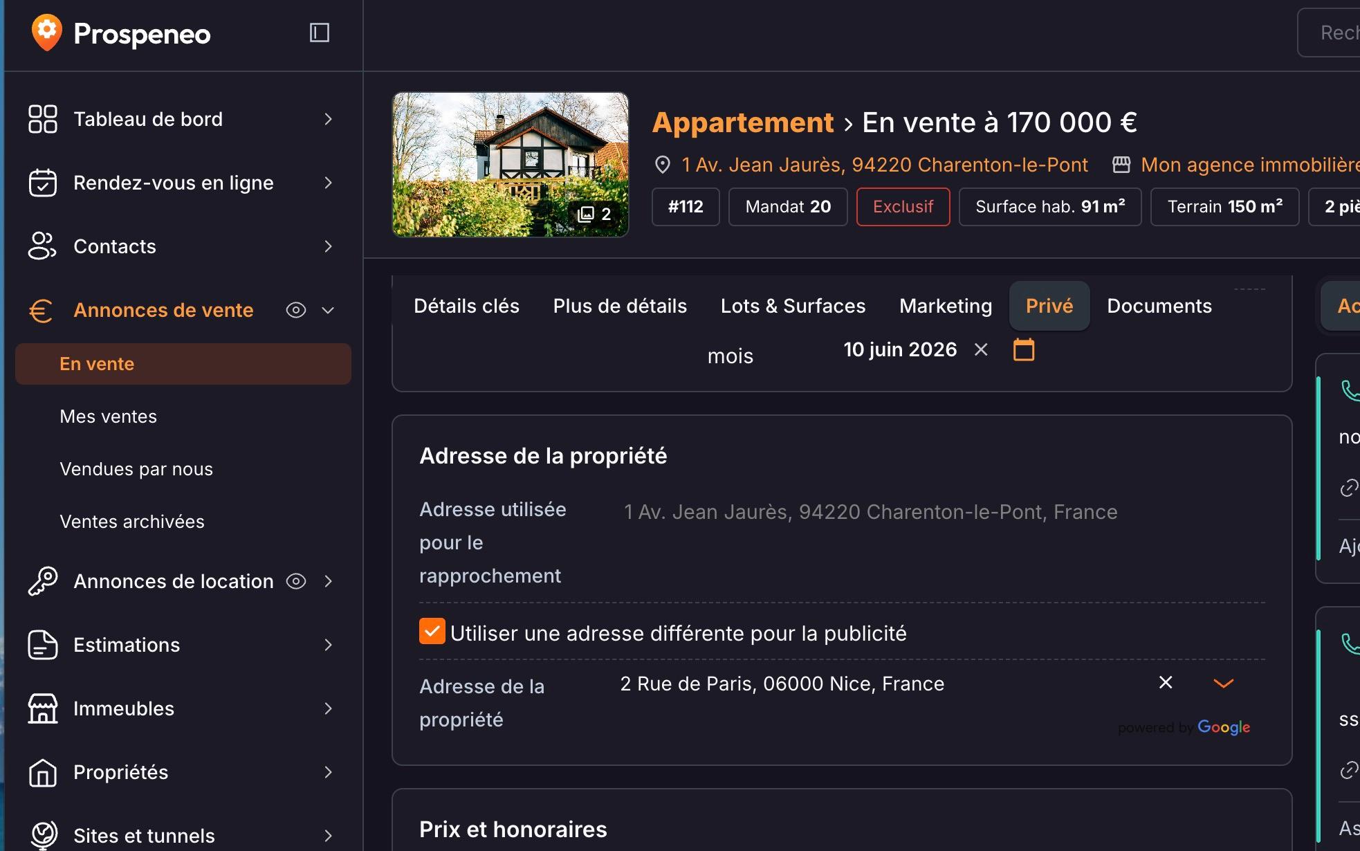Select En vente in the sidebar
1360x851 pixels.
point(183,364)
